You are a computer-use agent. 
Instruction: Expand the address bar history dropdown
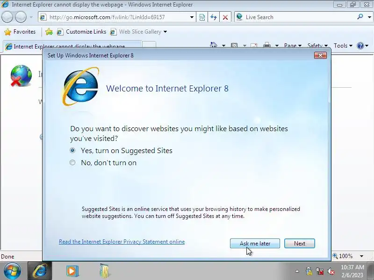tap(192, 17)
